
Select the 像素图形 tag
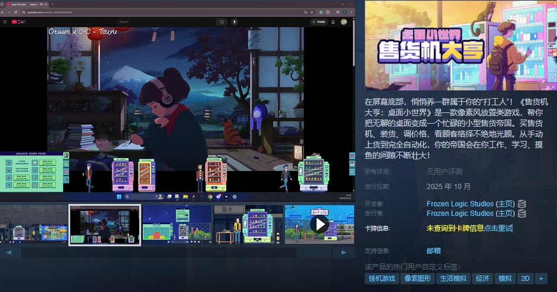[x=418, y=278]
